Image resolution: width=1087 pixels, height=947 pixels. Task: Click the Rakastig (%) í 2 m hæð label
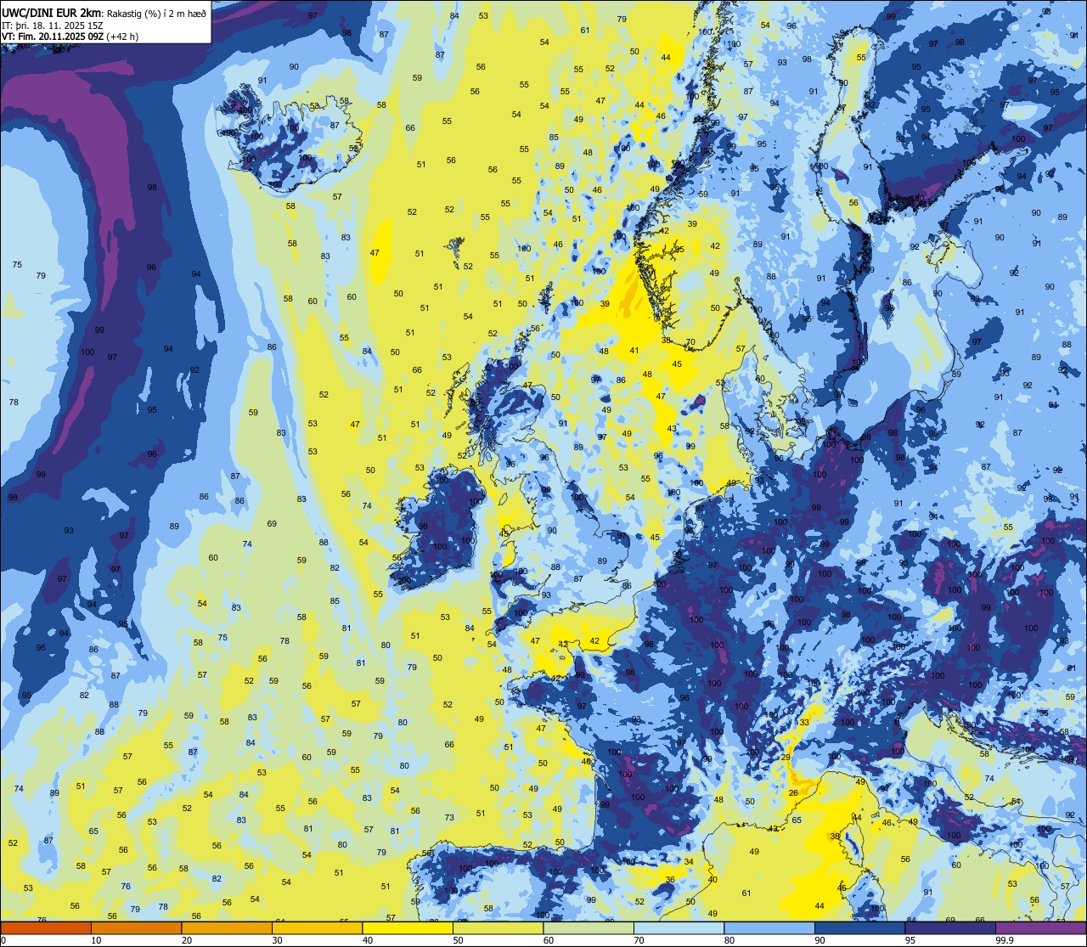pos(156,13)
